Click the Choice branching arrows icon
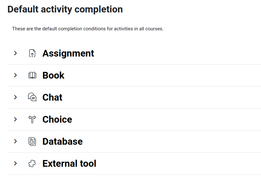Viewport: 261px width, 176px height. tap(32, 119)
